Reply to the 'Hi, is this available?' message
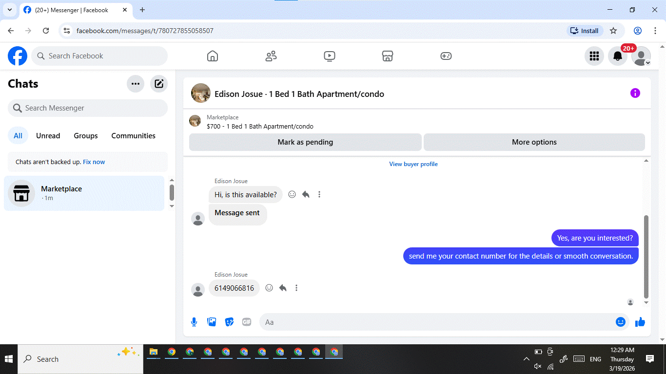The width and height of the screenshot is (666, 374). click(x=306, y=194)
